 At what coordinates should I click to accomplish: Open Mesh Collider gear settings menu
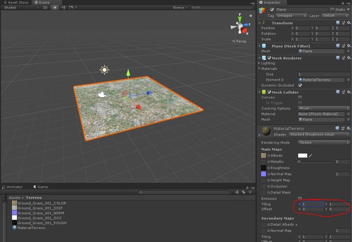pyautogui.click(x=348, y=92)
